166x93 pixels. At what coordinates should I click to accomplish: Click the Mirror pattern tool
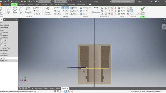pos(83,14)
